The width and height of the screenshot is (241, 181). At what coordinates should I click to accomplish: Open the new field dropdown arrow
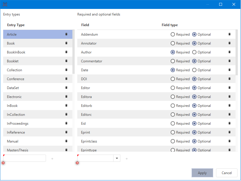[117, 158]
